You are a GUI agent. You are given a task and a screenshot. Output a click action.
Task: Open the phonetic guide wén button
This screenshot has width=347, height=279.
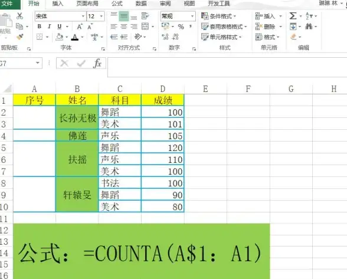point(94,37)
